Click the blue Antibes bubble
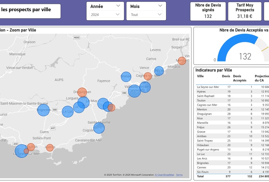 (x=145, y=87)
